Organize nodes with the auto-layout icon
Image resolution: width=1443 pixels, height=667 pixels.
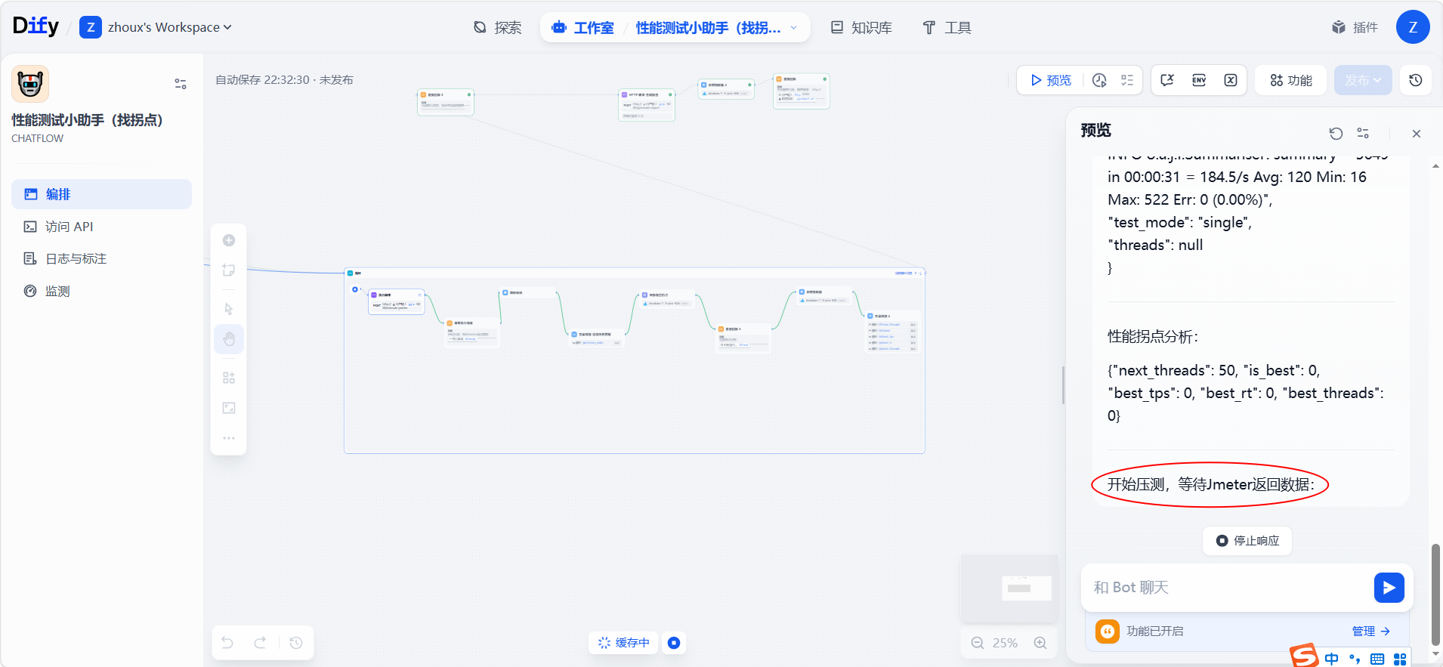pos(229,378)
